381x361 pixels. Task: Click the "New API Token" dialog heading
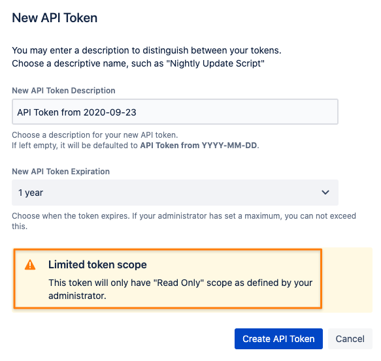[55, 18]
